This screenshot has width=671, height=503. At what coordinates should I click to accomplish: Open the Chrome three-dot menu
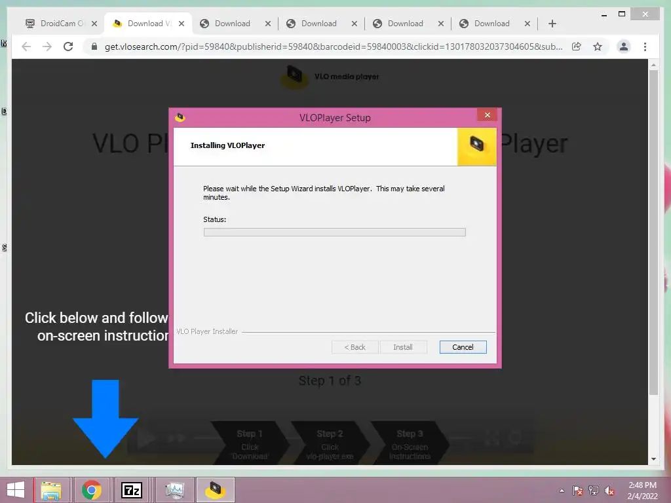(645, 47)
